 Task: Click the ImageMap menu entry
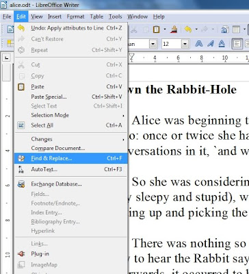(x=70, y=264)
